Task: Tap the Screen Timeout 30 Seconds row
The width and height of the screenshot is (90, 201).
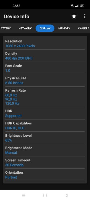Action: (45, 163)
